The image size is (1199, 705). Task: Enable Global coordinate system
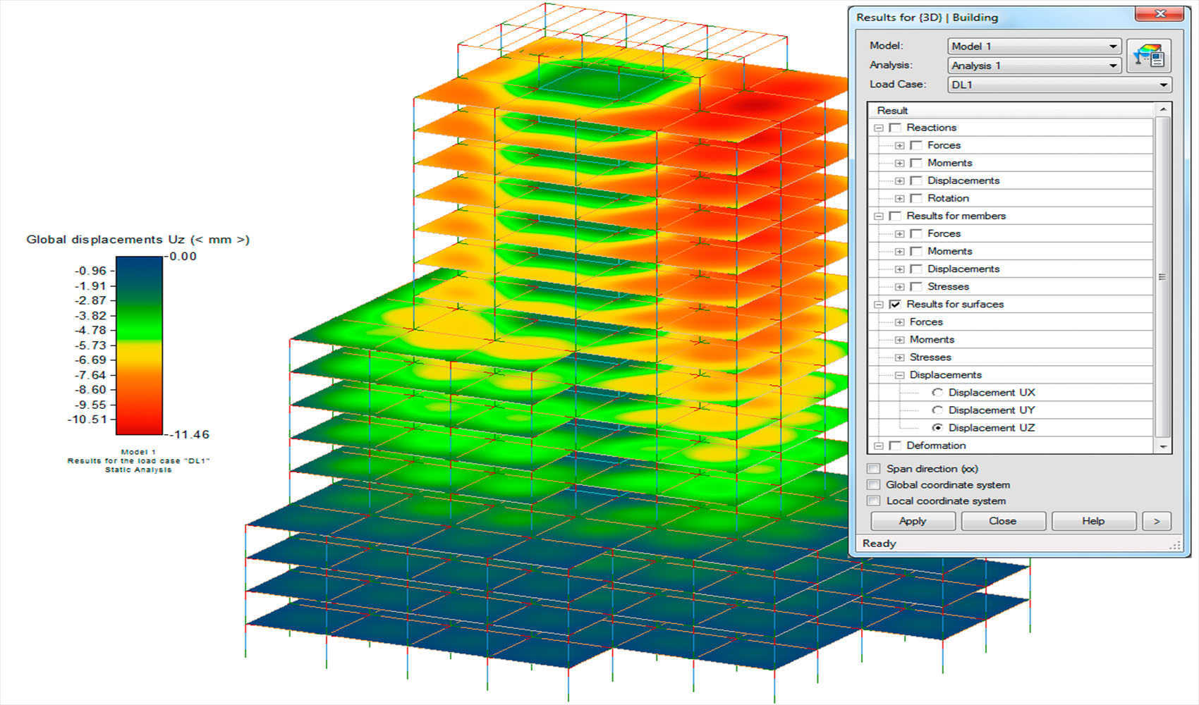873,485
